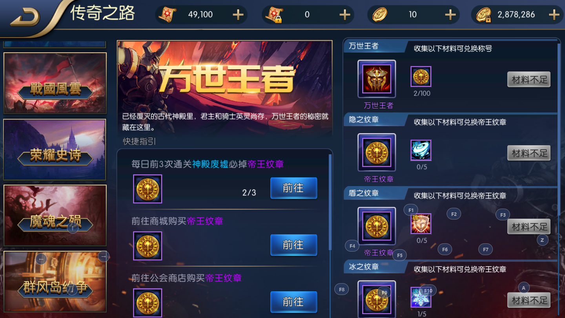
Task: Go to 神殿废墟 via 前往 button
Action: coord(293,188)
